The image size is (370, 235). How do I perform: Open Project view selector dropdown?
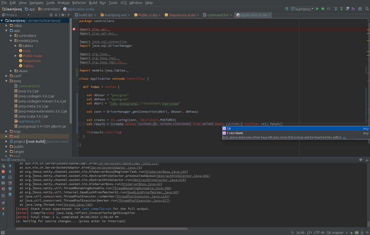[16, 15]
